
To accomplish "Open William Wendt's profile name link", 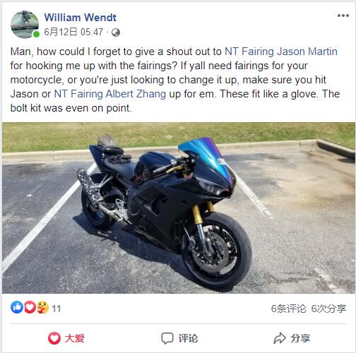I will (81, 18).
